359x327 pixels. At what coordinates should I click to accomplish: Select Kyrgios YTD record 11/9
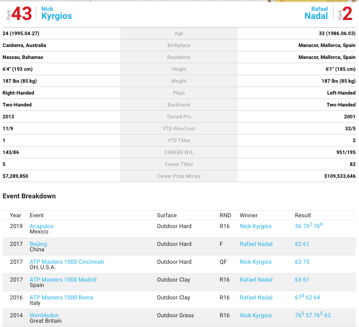click(8, 129)
